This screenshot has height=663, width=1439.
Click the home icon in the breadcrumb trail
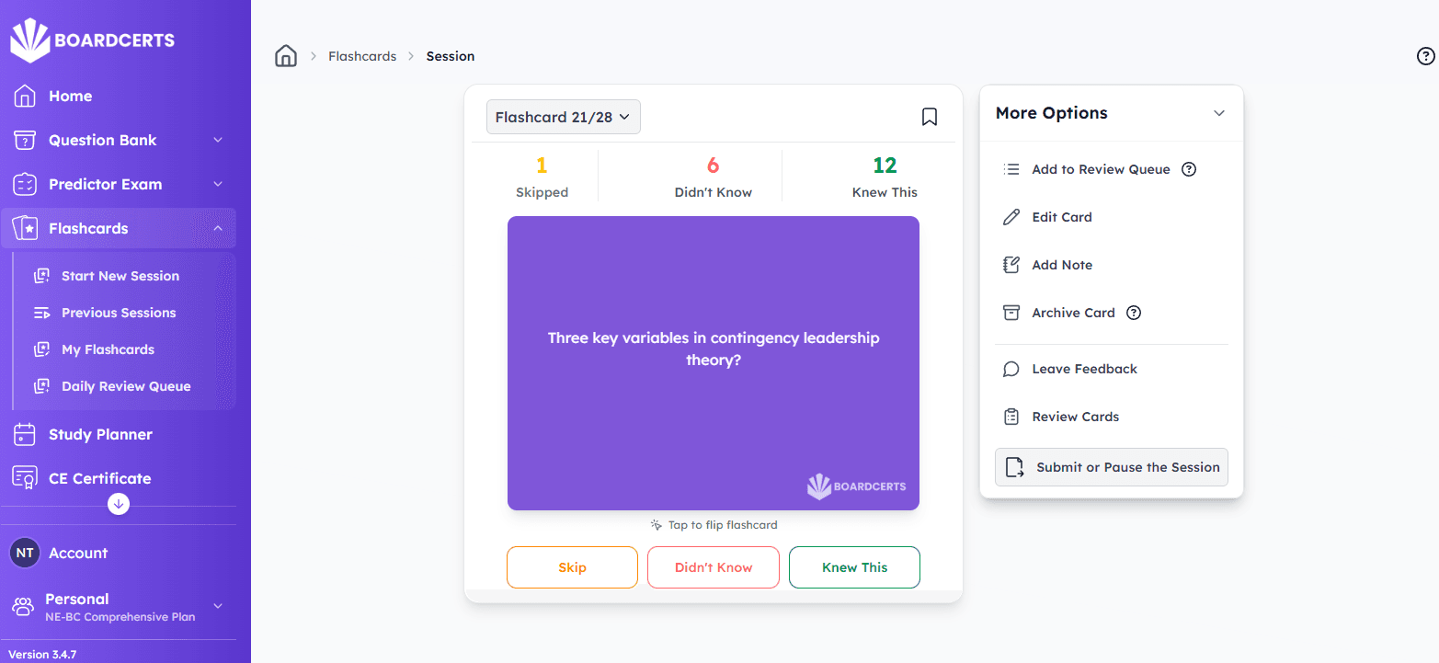(286, 55)
